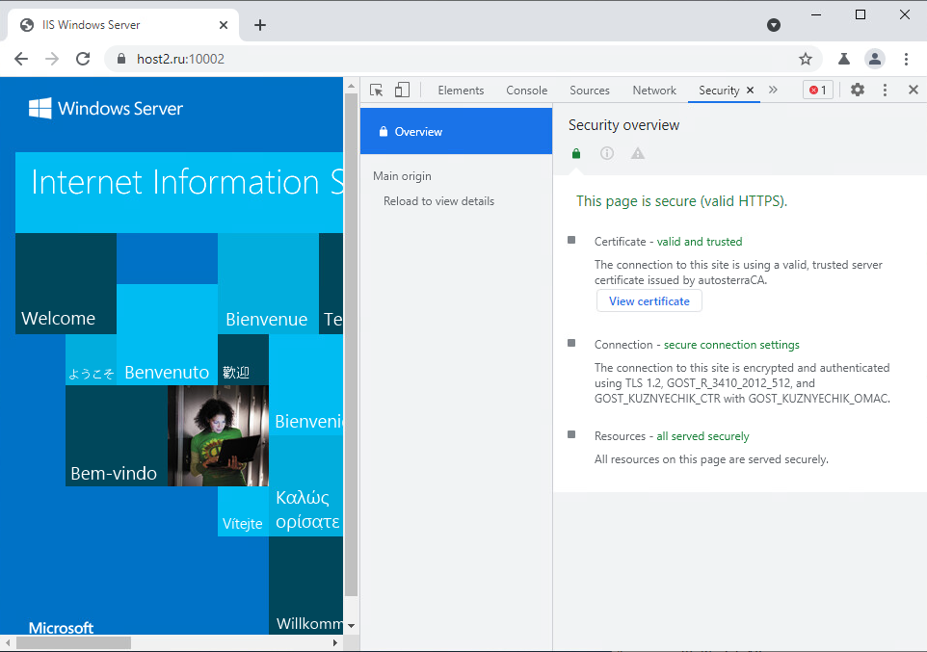This screenshot has width=927, height=652.
Task: Switch to the Network panel
Action: click(x=654, y=91)
